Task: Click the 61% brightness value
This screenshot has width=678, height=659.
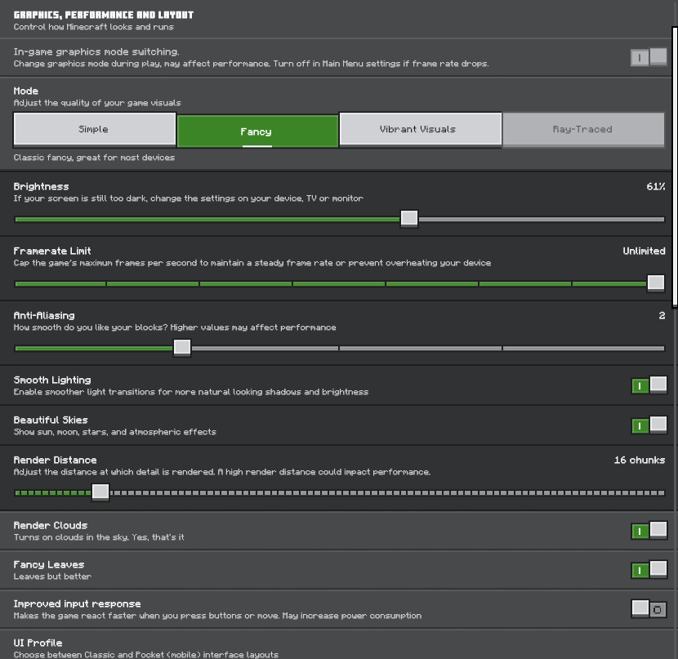Action: pyautogui.click(x=655, y=187)
